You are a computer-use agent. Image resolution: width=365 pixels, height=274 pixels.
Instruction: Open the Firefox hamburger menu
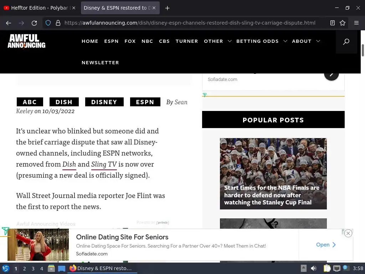(x=356, y=23)
